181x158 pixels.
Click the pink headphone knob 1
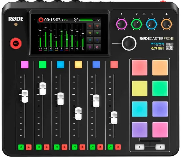point(121,24)
